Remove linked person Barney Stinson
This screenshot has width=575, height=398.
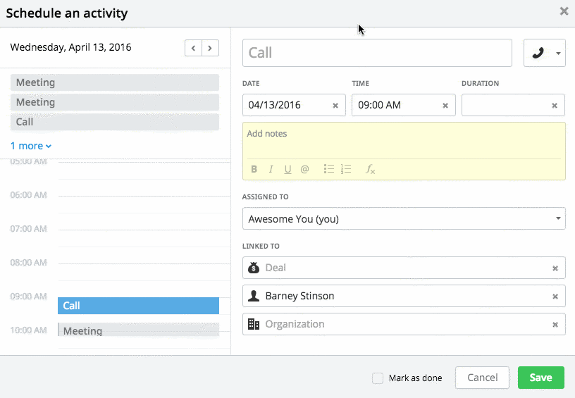tap(555, 297)
